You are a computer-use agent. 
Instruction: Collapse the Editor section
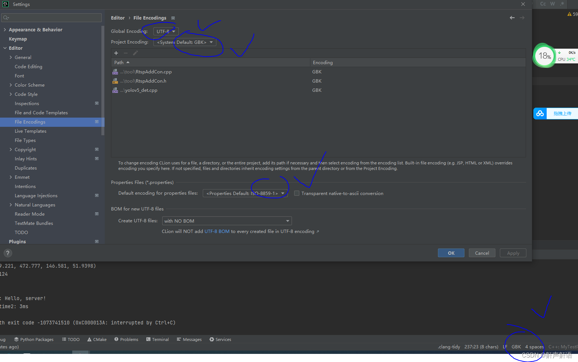point(5,48)
